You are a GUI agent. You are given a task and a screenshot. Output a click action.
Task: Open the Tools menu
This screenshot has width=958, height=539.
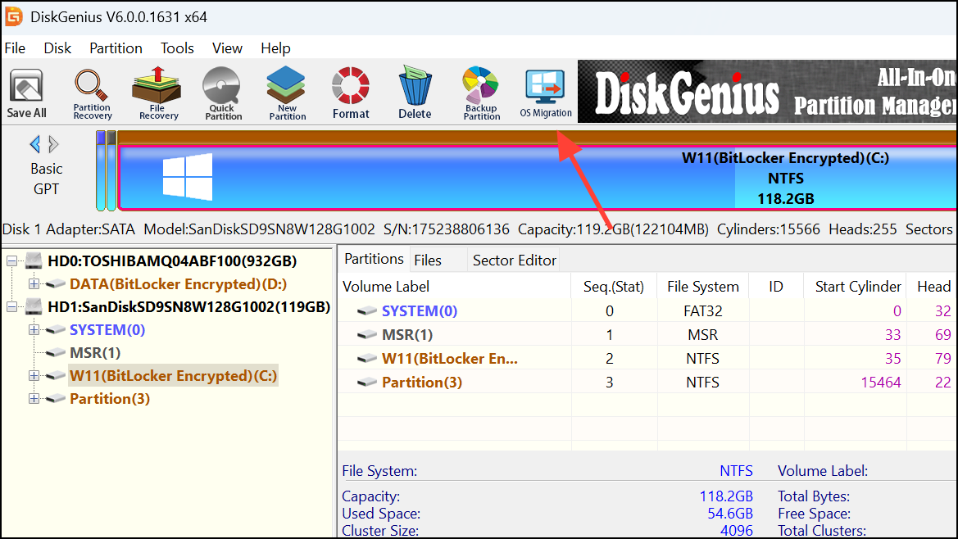(x=177, y=48)
